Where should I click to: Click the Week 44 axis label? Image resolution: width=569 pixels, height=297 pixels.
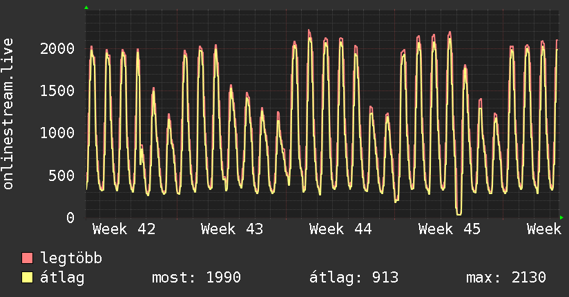pyautogui.click(x=340, y=229)
